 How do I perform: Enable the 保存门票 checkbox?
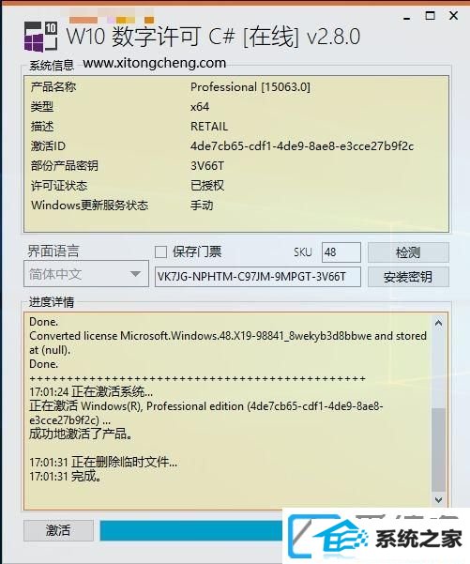coord(160,252)
